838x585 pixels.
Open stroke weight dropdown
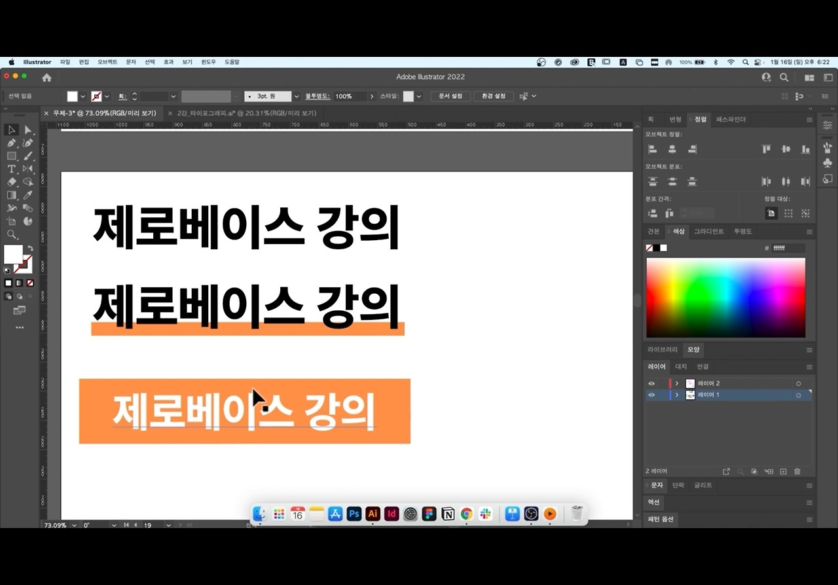point(173,96)
